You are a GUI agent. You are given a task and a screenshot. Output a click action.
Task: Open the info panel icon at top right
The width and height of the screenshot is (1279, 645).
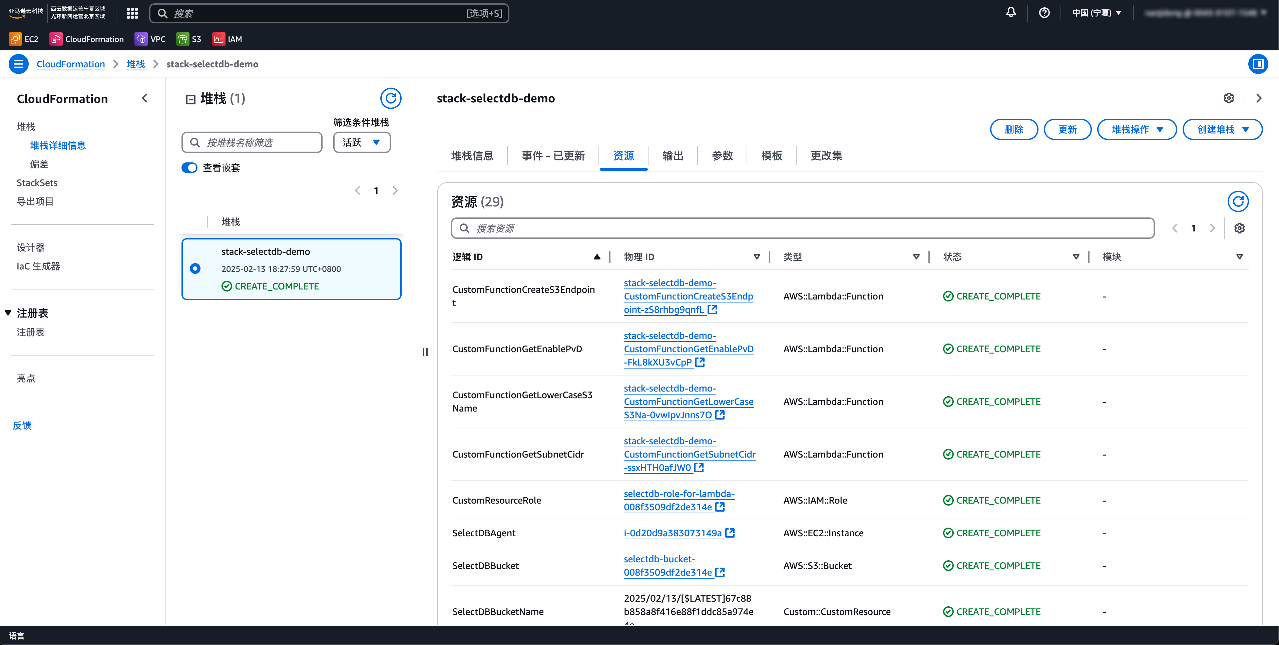(1258, 64)
